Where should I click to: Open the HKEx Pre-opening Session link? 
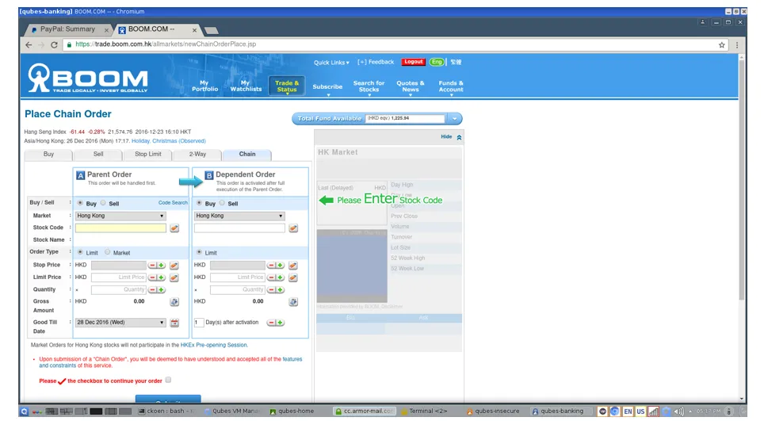pos(214,345)
